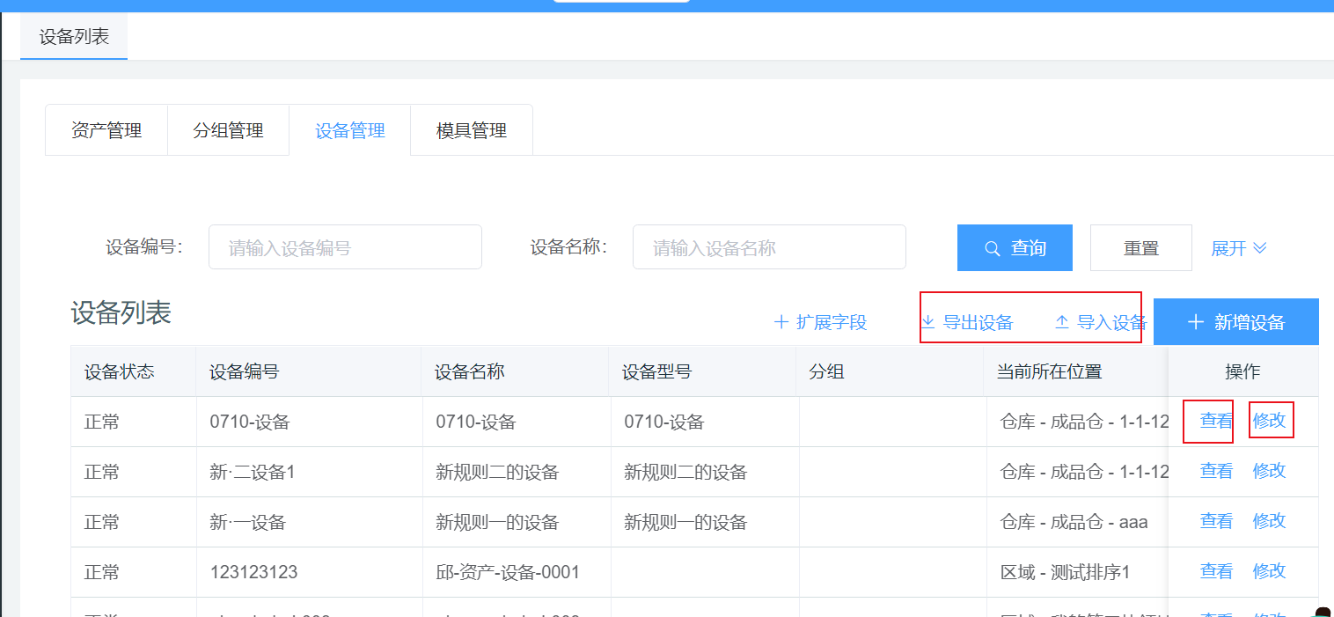Open the 分组管理 tab

[x=228, y=131]
